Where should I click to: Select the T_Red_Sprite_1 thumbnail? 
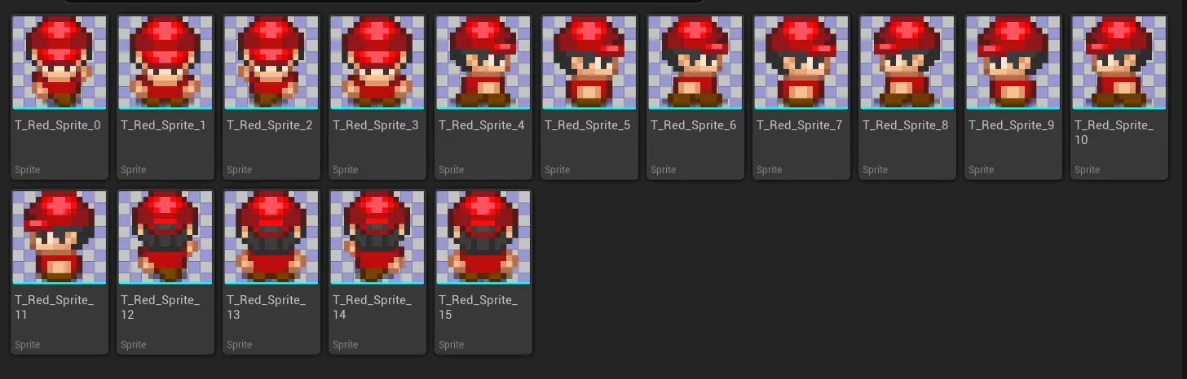165,62
